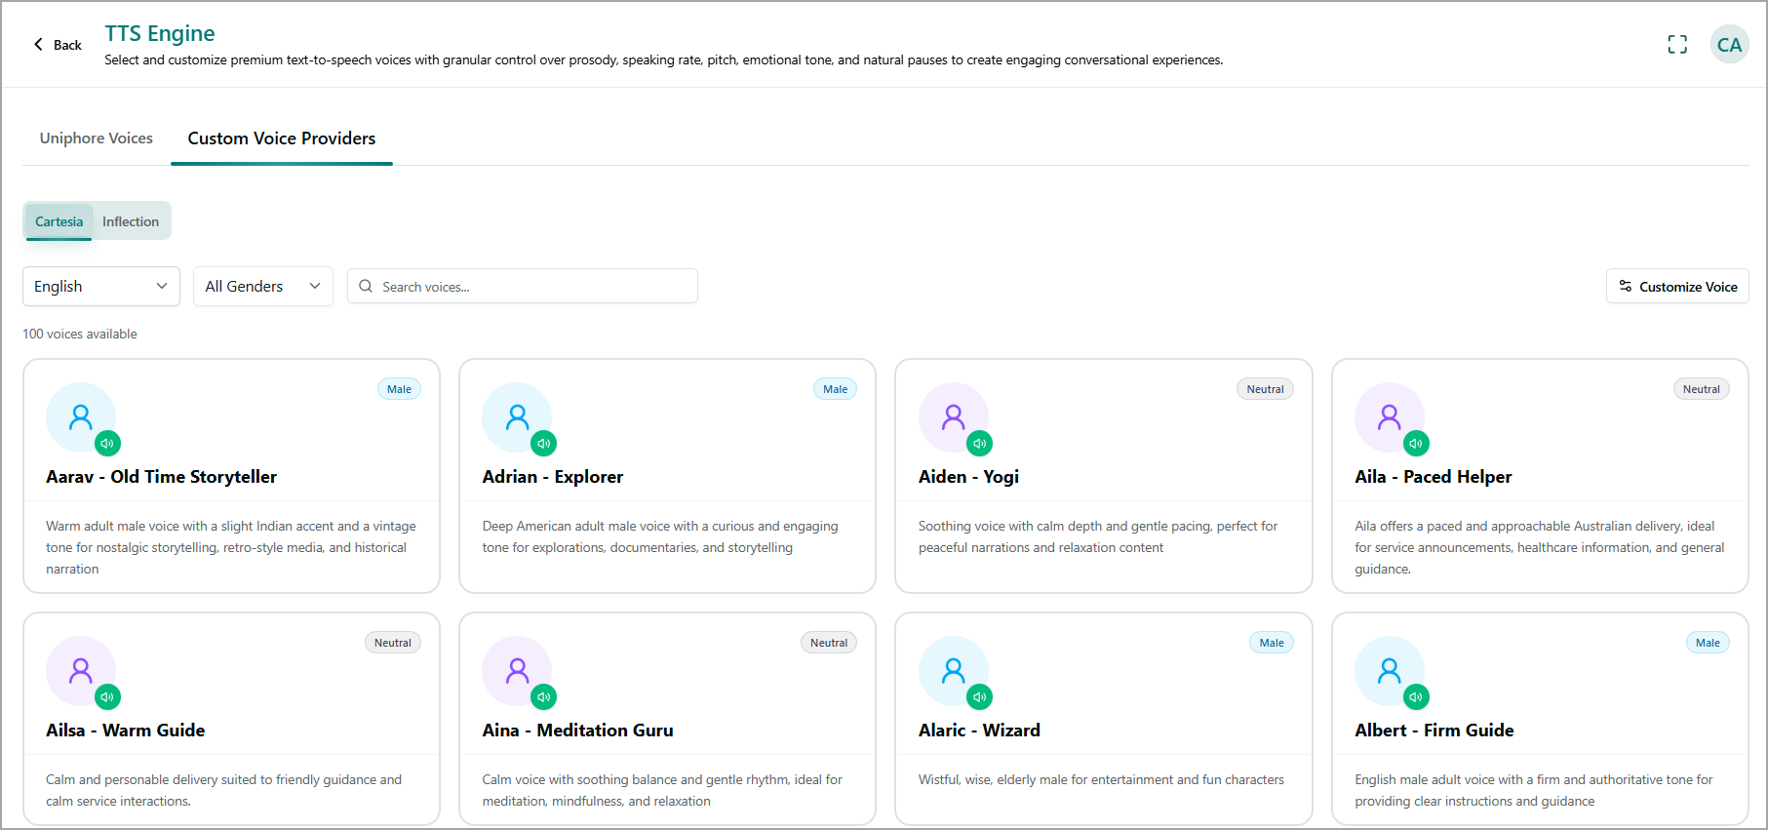This screenshot has height=830, width=1768.
Task: Choose the Inflection provider tab
Action: 131,221
